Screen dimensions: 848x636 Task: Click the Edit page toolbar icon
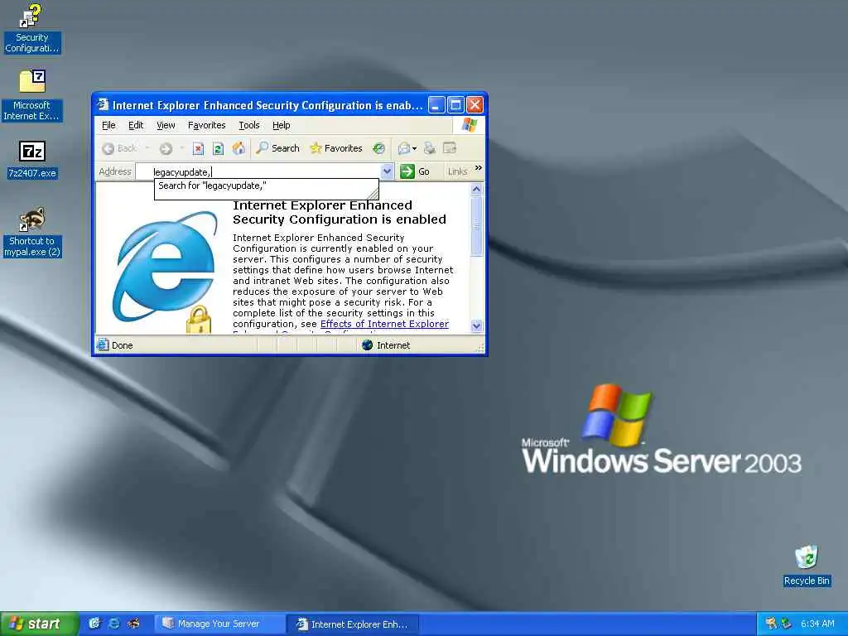[450, 148]
